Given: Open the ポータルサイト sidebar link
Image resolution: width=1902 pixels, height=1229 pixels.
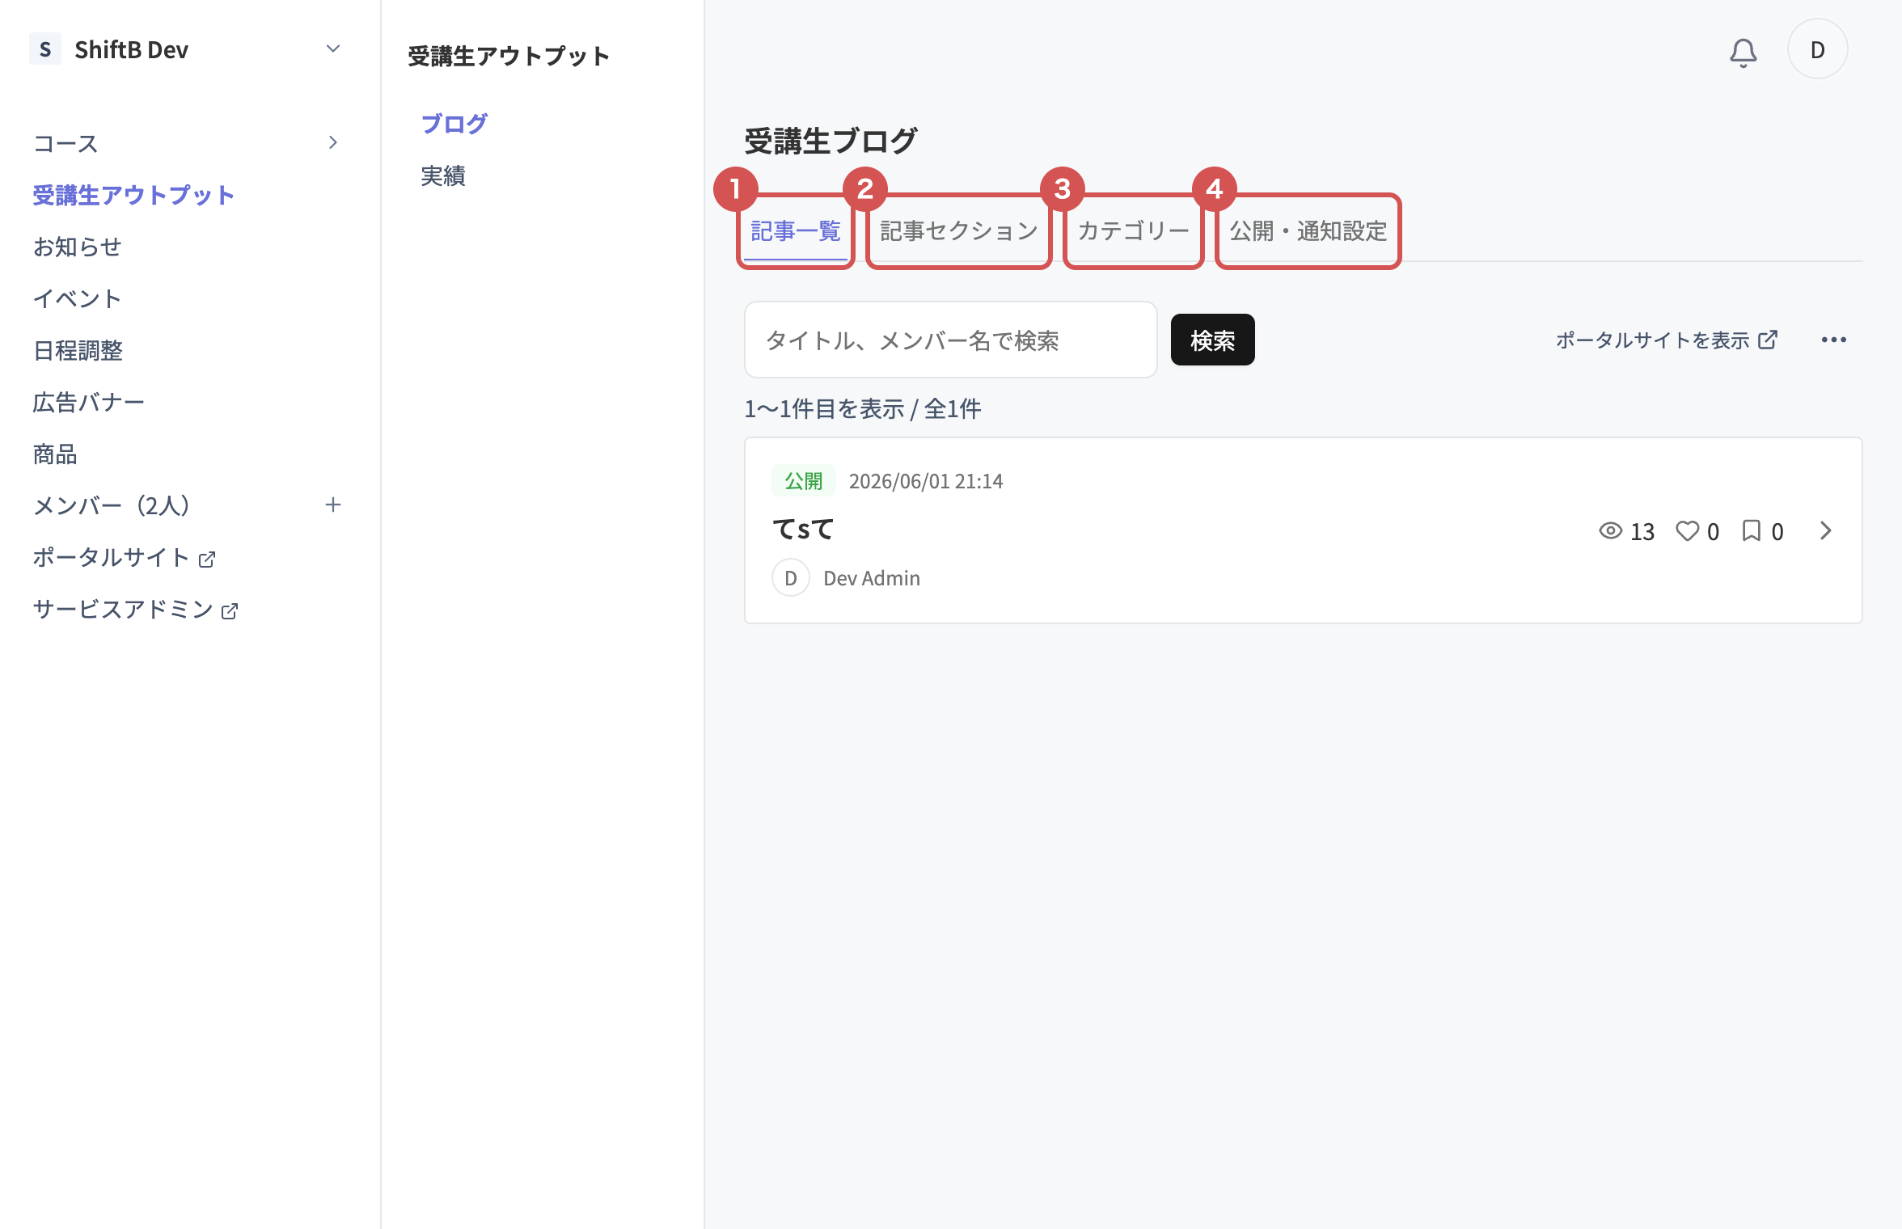Looking at the screenshot, I should click(124, 557).
